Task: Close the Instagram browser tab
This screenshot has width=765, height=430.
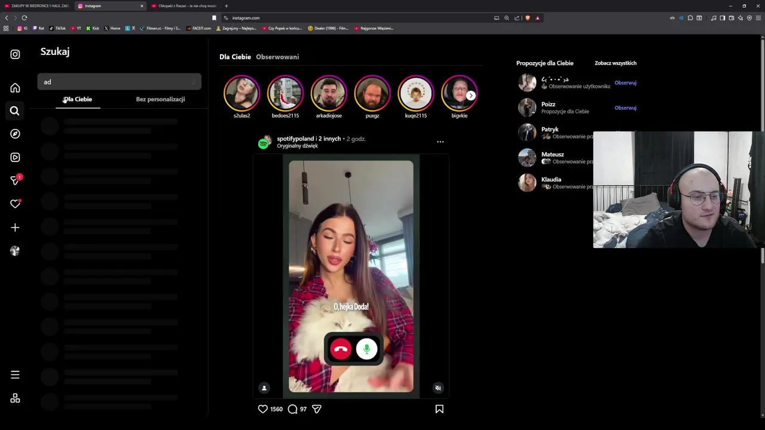Action: [x=142, y=6]
